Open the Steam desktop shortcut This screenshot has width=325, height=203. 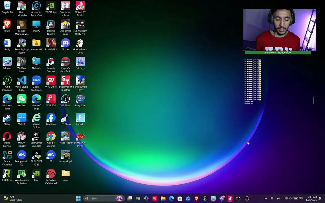7,120
